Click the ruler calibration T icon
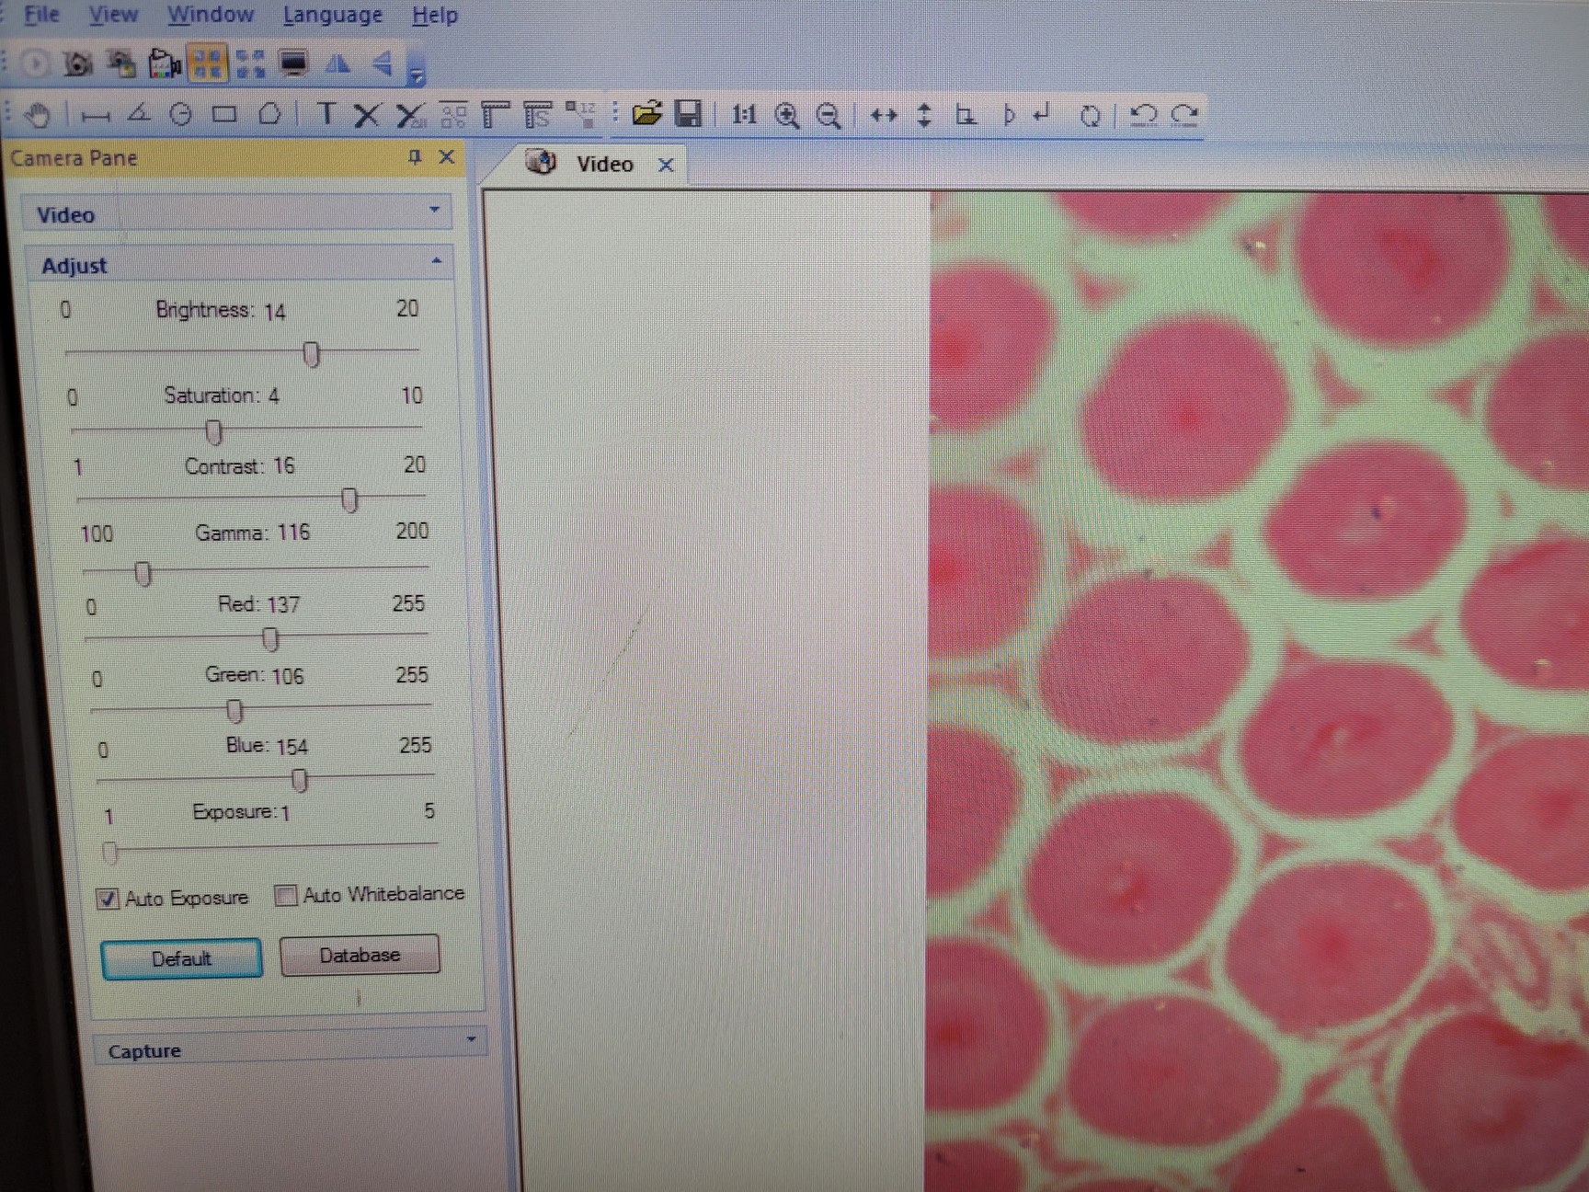This screenshot has height=1192, width=1589. click(x=496, y=115)
